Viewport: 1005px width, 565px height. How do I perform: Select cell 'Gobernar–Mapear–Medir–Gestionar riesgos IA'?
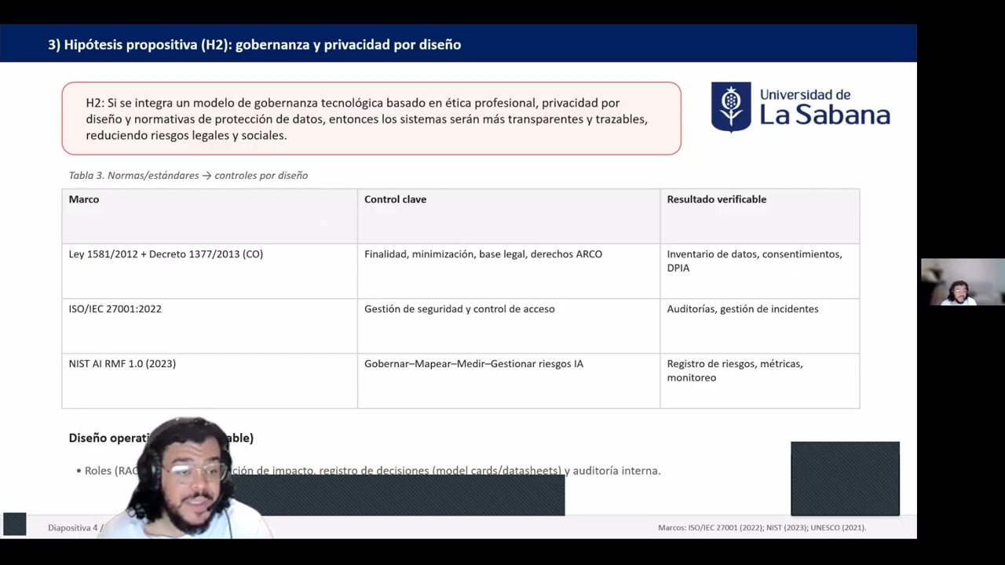click(x=509, y=381)
